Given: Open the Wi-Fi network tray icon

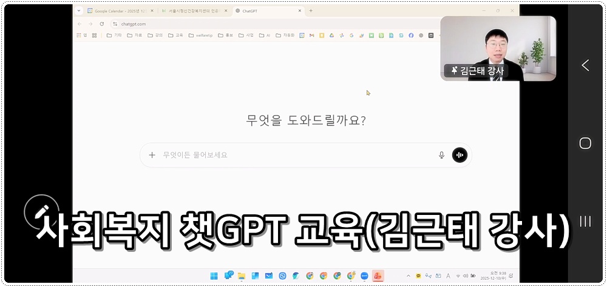Looking at the screenshot, I should pyautogui.click(x=458, y=275).
